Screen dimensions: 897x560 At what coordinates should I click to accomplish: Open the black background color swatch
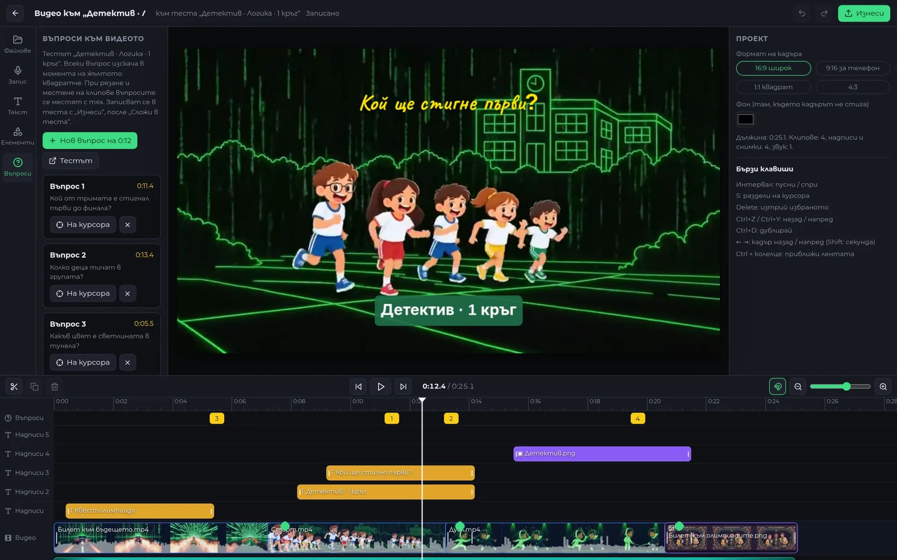(745, 120)
